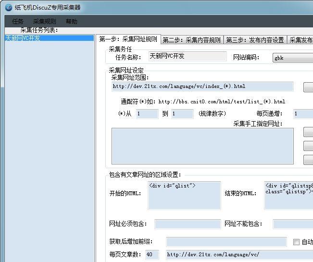This screenshot has height=262, width=313.
Task: Click the wildcard 从 start number field
Action: 147,114
